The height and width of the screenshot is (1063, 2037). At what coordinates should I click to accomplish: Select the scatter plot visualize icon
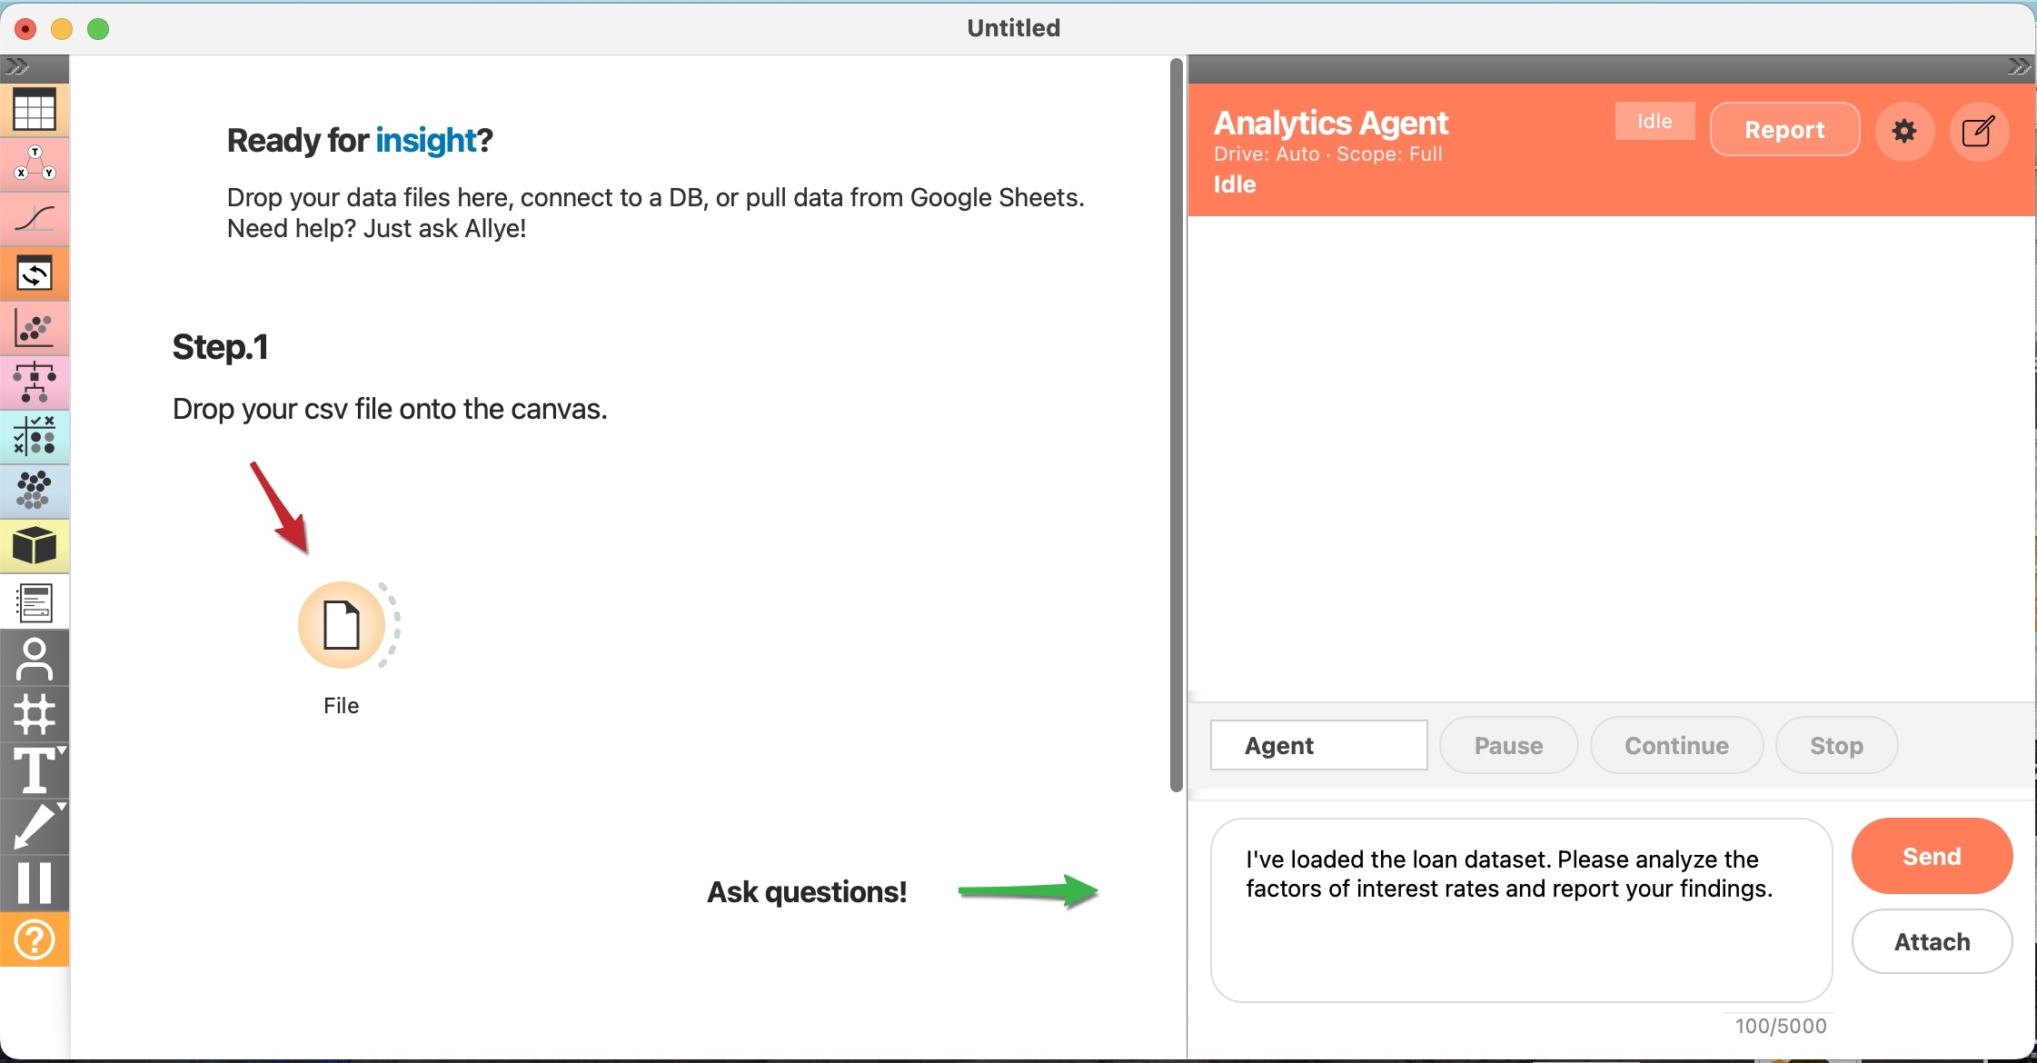pyautogui.click(x=35, y=328)
